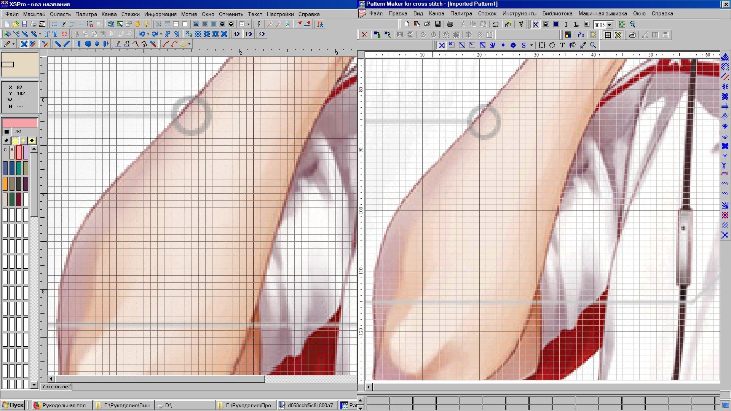Select the magnifier zoom tool in Pattern Maker
Image resolution: width=731 pixels, height=411 pixels.
593,45
